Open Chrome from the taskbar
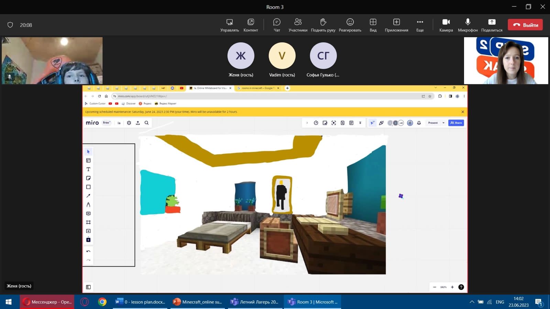Viewport: 550px width, 309px height. point(102,302)
